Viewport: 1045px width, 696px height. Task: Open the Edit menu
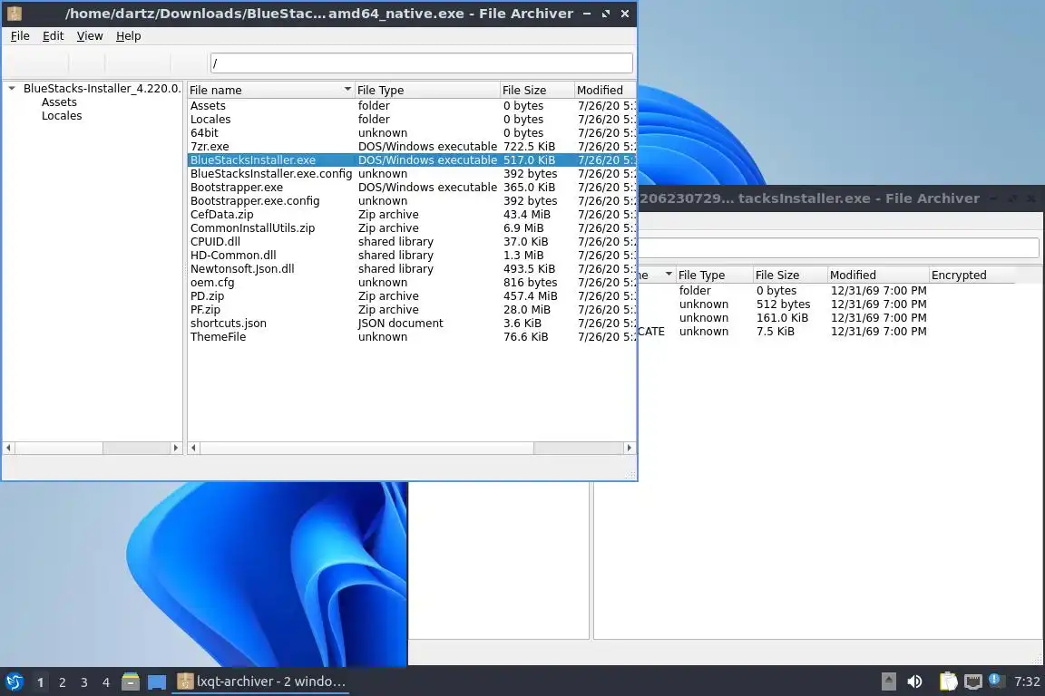coord(54,36)
